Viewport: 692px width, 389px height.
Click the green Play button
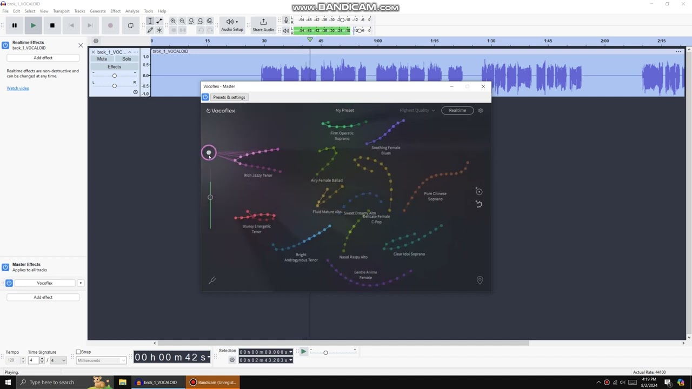point(33,25)
